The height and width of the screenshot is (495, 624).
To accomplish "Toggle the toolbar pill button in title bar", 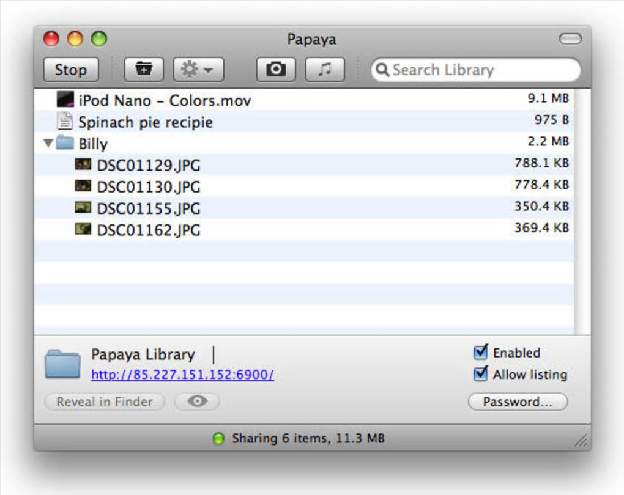I will click(570, 38).
